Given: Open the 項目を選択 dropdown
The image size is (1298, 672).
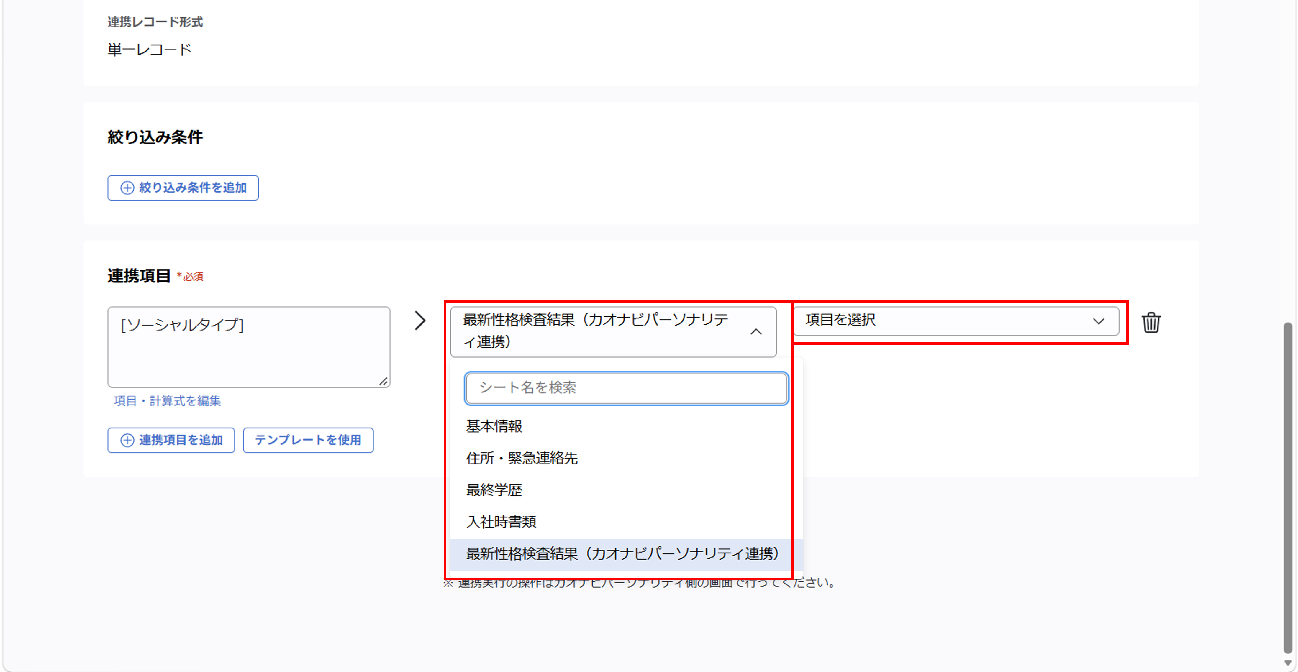Looking at the screenshot, I should (x=956, y=321).
